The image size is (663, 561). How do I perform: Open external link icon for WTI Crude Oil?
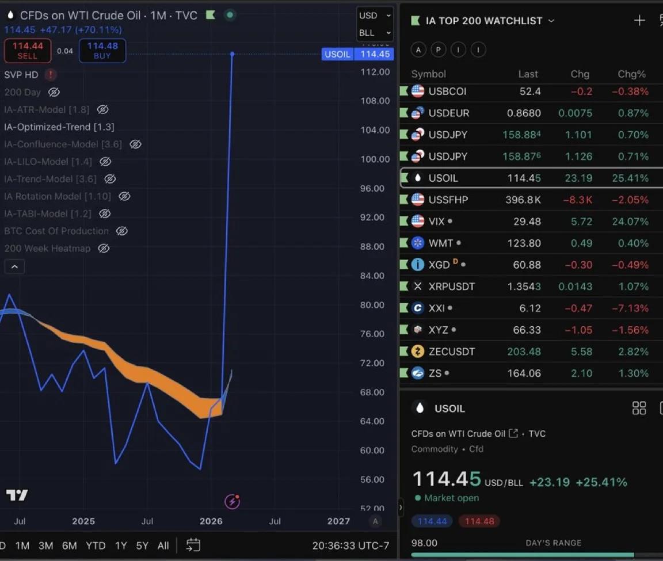click(513, 433)
